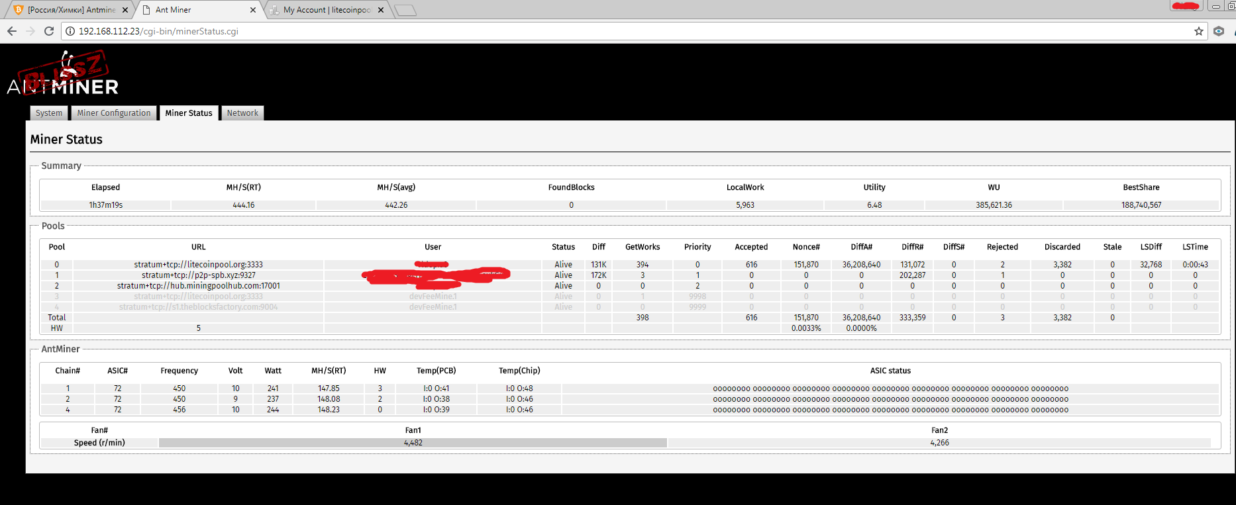The width and height of the screenshot is (1236, 505).
Task: Click the GetWorks total 398
Action: pos(643,318)
